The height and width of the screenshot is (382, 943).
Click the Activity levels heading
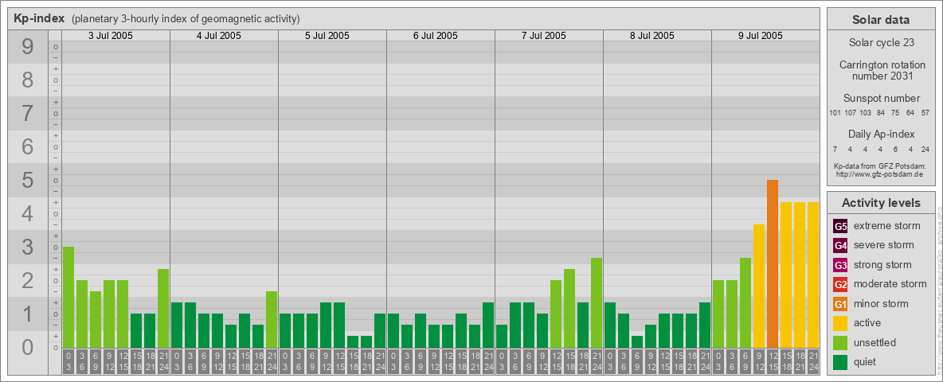click(x=881, y=203)
